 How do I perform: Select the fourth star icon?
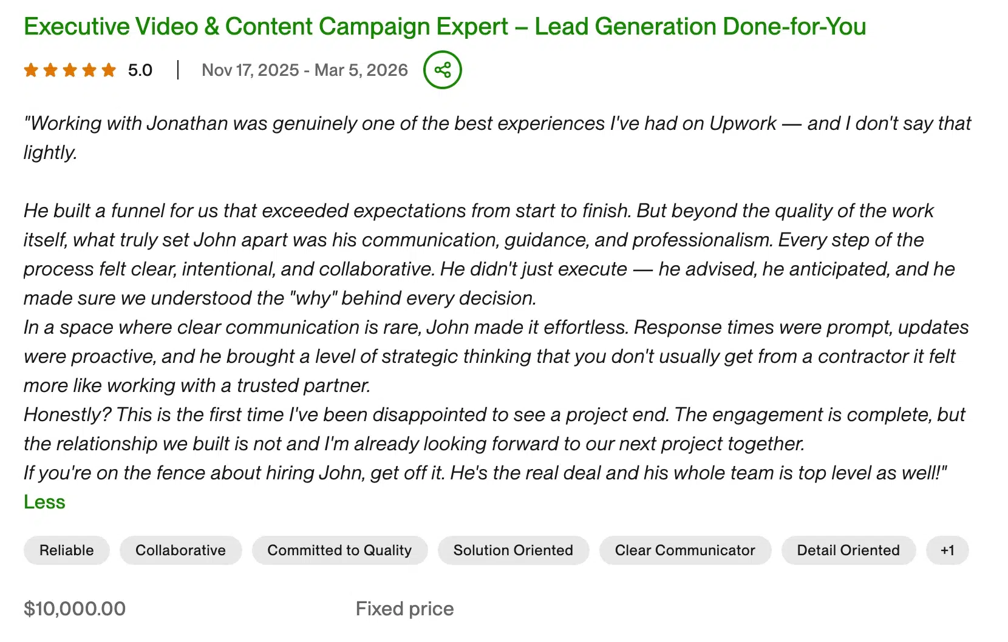coord(90,70)
